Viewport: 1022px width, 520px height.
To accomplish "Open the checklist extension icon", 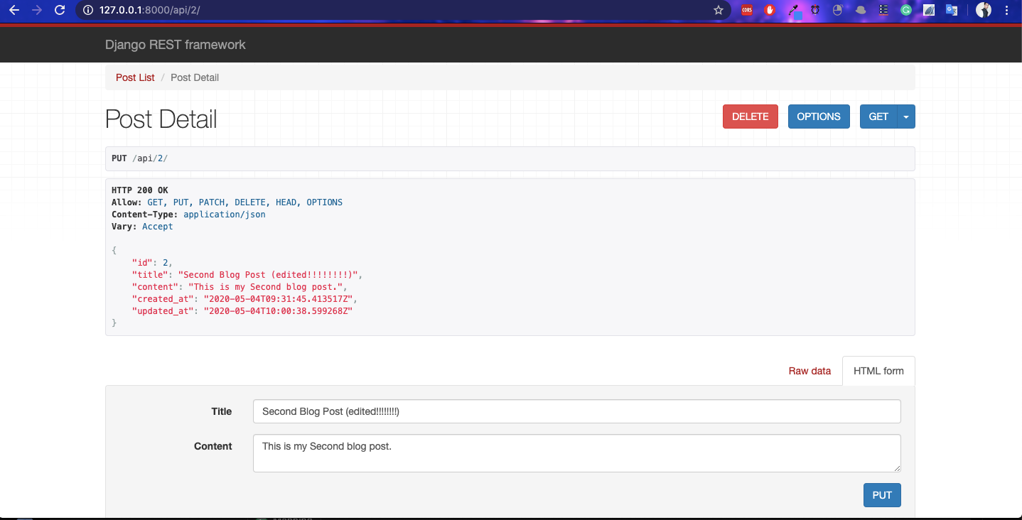I will [x=883, y=10].
